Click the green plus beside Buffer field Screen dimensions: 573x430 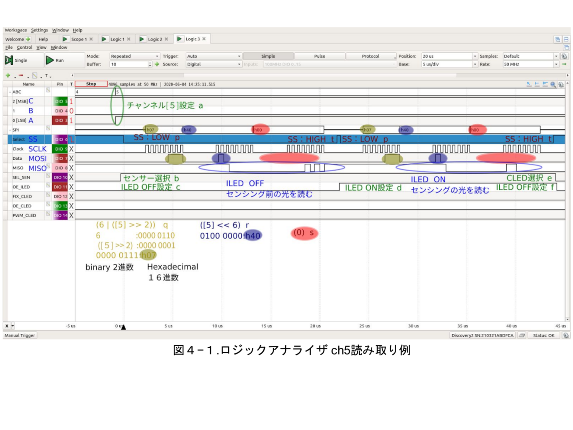point(157,64)
